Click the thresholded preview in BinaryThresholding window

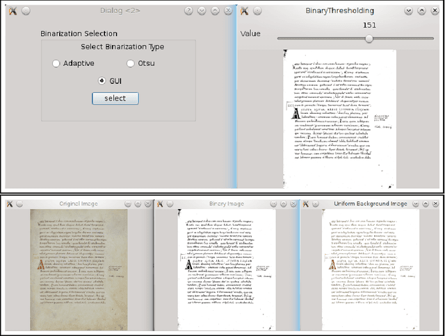(340, 119)
